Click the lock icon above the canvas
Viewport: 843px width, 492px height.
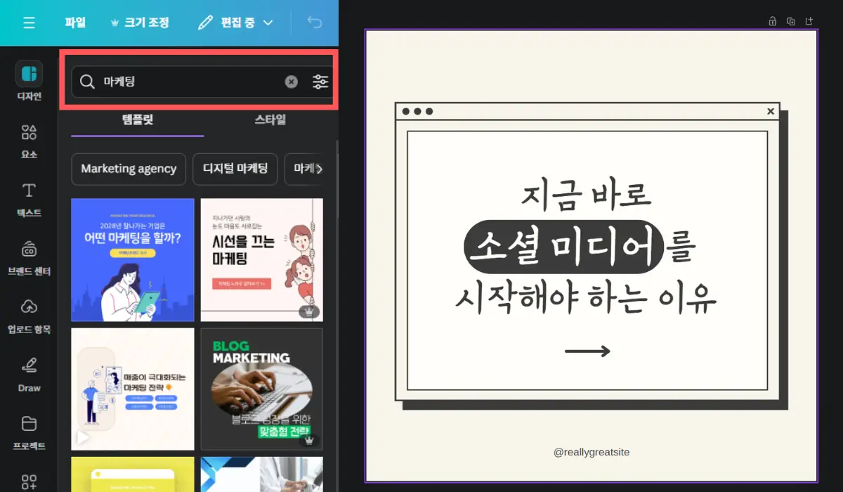772,21
